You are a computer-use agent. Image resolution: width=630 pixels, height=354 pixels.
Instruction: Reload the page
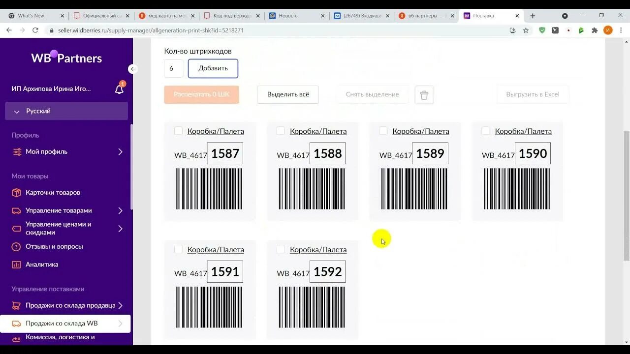pyautogui.click(x=35, y=30)
